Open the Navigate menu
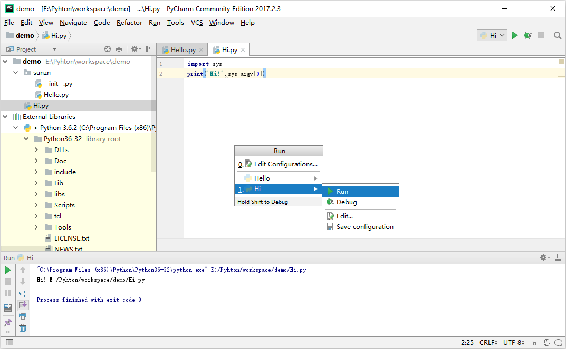This screenshot has width=566, height=349. (73, 22)
